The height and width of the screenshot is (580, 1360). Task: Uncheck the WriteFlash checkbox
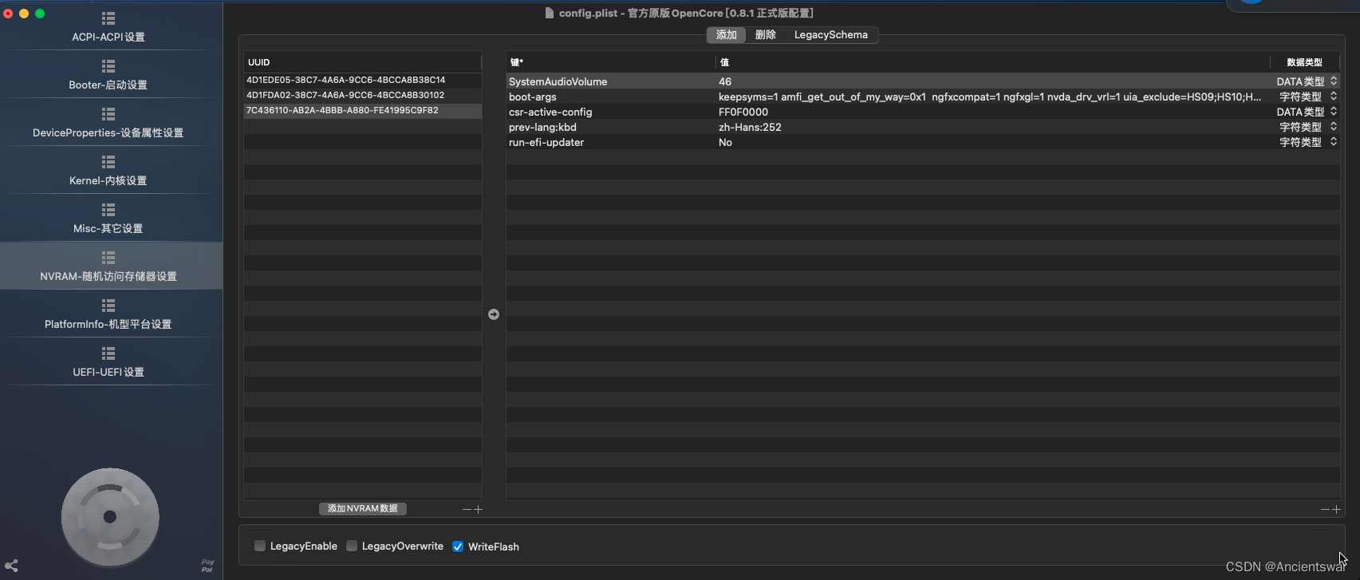[458, 546]
